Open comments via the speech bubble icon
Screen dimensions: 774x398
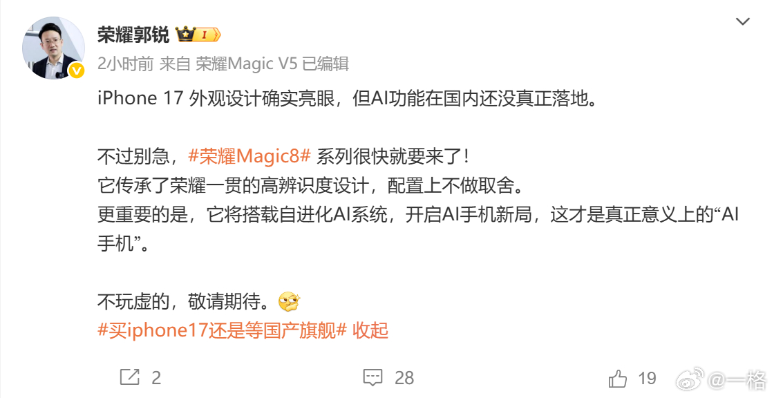tap(372, 378)
